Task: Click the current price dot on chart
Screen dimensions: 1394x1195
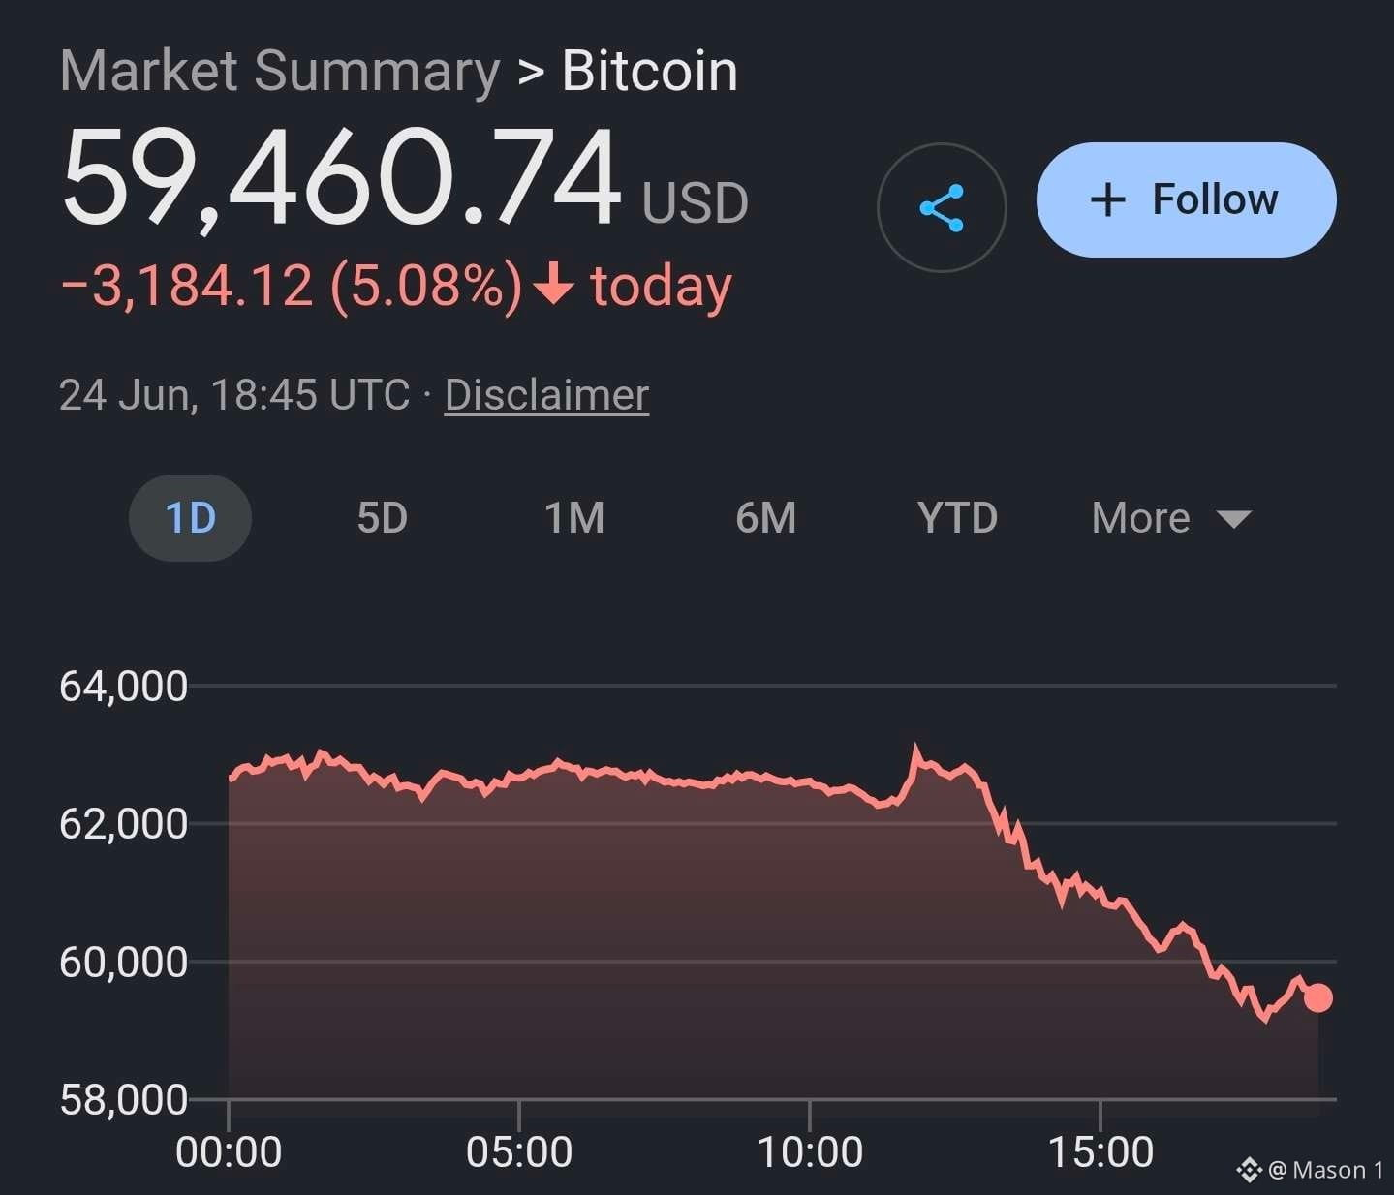Action: click(1317, 997)
